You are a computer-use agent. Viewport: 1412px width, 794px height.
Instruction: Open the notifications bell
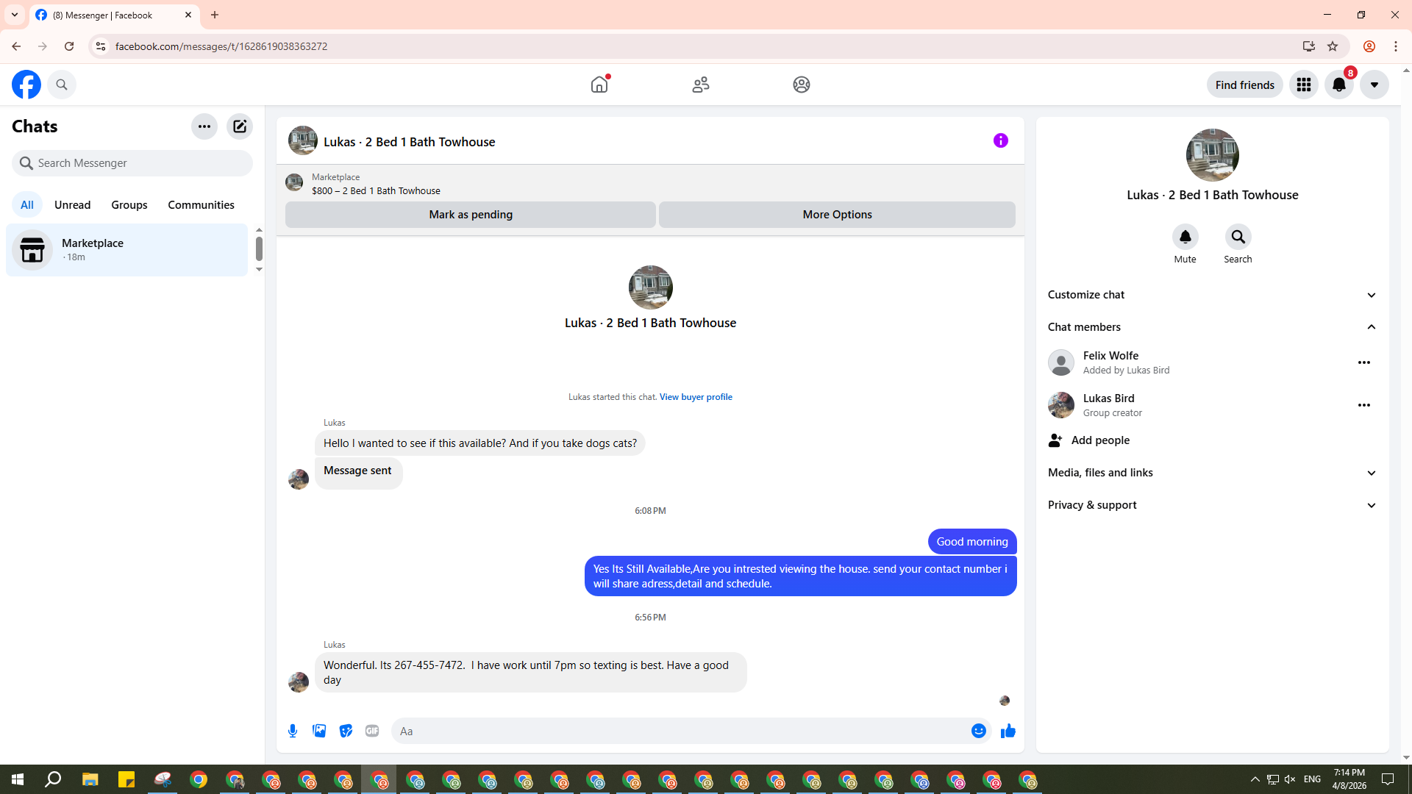pyautogui.click(x=1338, y=85)
